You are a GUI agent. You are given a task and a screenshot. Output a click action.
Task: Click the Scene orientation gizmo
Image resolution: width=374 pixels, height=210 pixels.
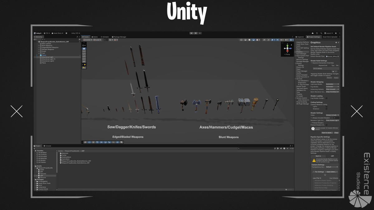click(287, 48)
